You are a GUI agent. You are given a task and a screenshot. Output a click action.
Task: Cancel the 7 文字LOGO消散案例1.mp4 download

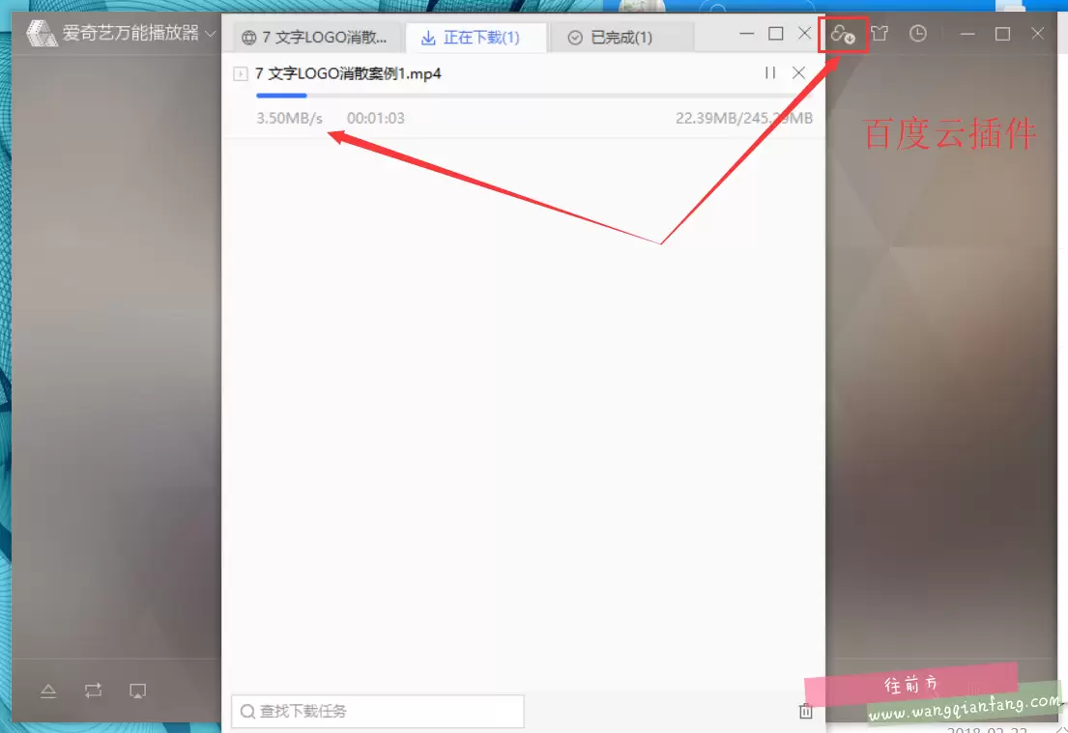click(799, 72)
